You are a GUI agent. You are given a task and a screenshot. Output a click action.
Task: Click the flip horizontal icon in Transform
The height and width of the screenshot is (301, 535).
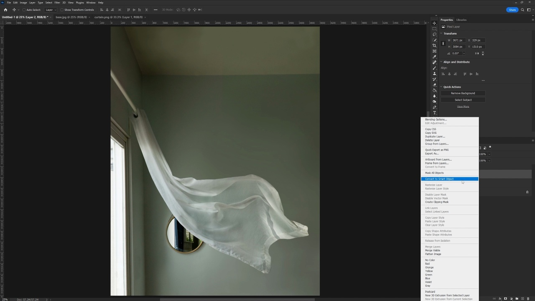click(x=477, y=54)
